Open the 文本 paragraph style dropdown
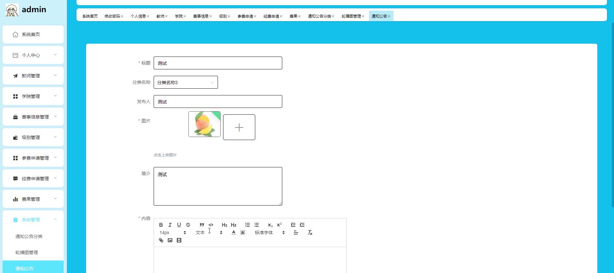 (x=209, y=233)
